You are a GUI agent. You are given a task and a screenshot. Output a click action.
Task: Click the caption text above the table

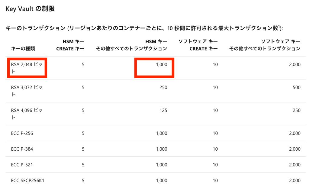(142, 28)
